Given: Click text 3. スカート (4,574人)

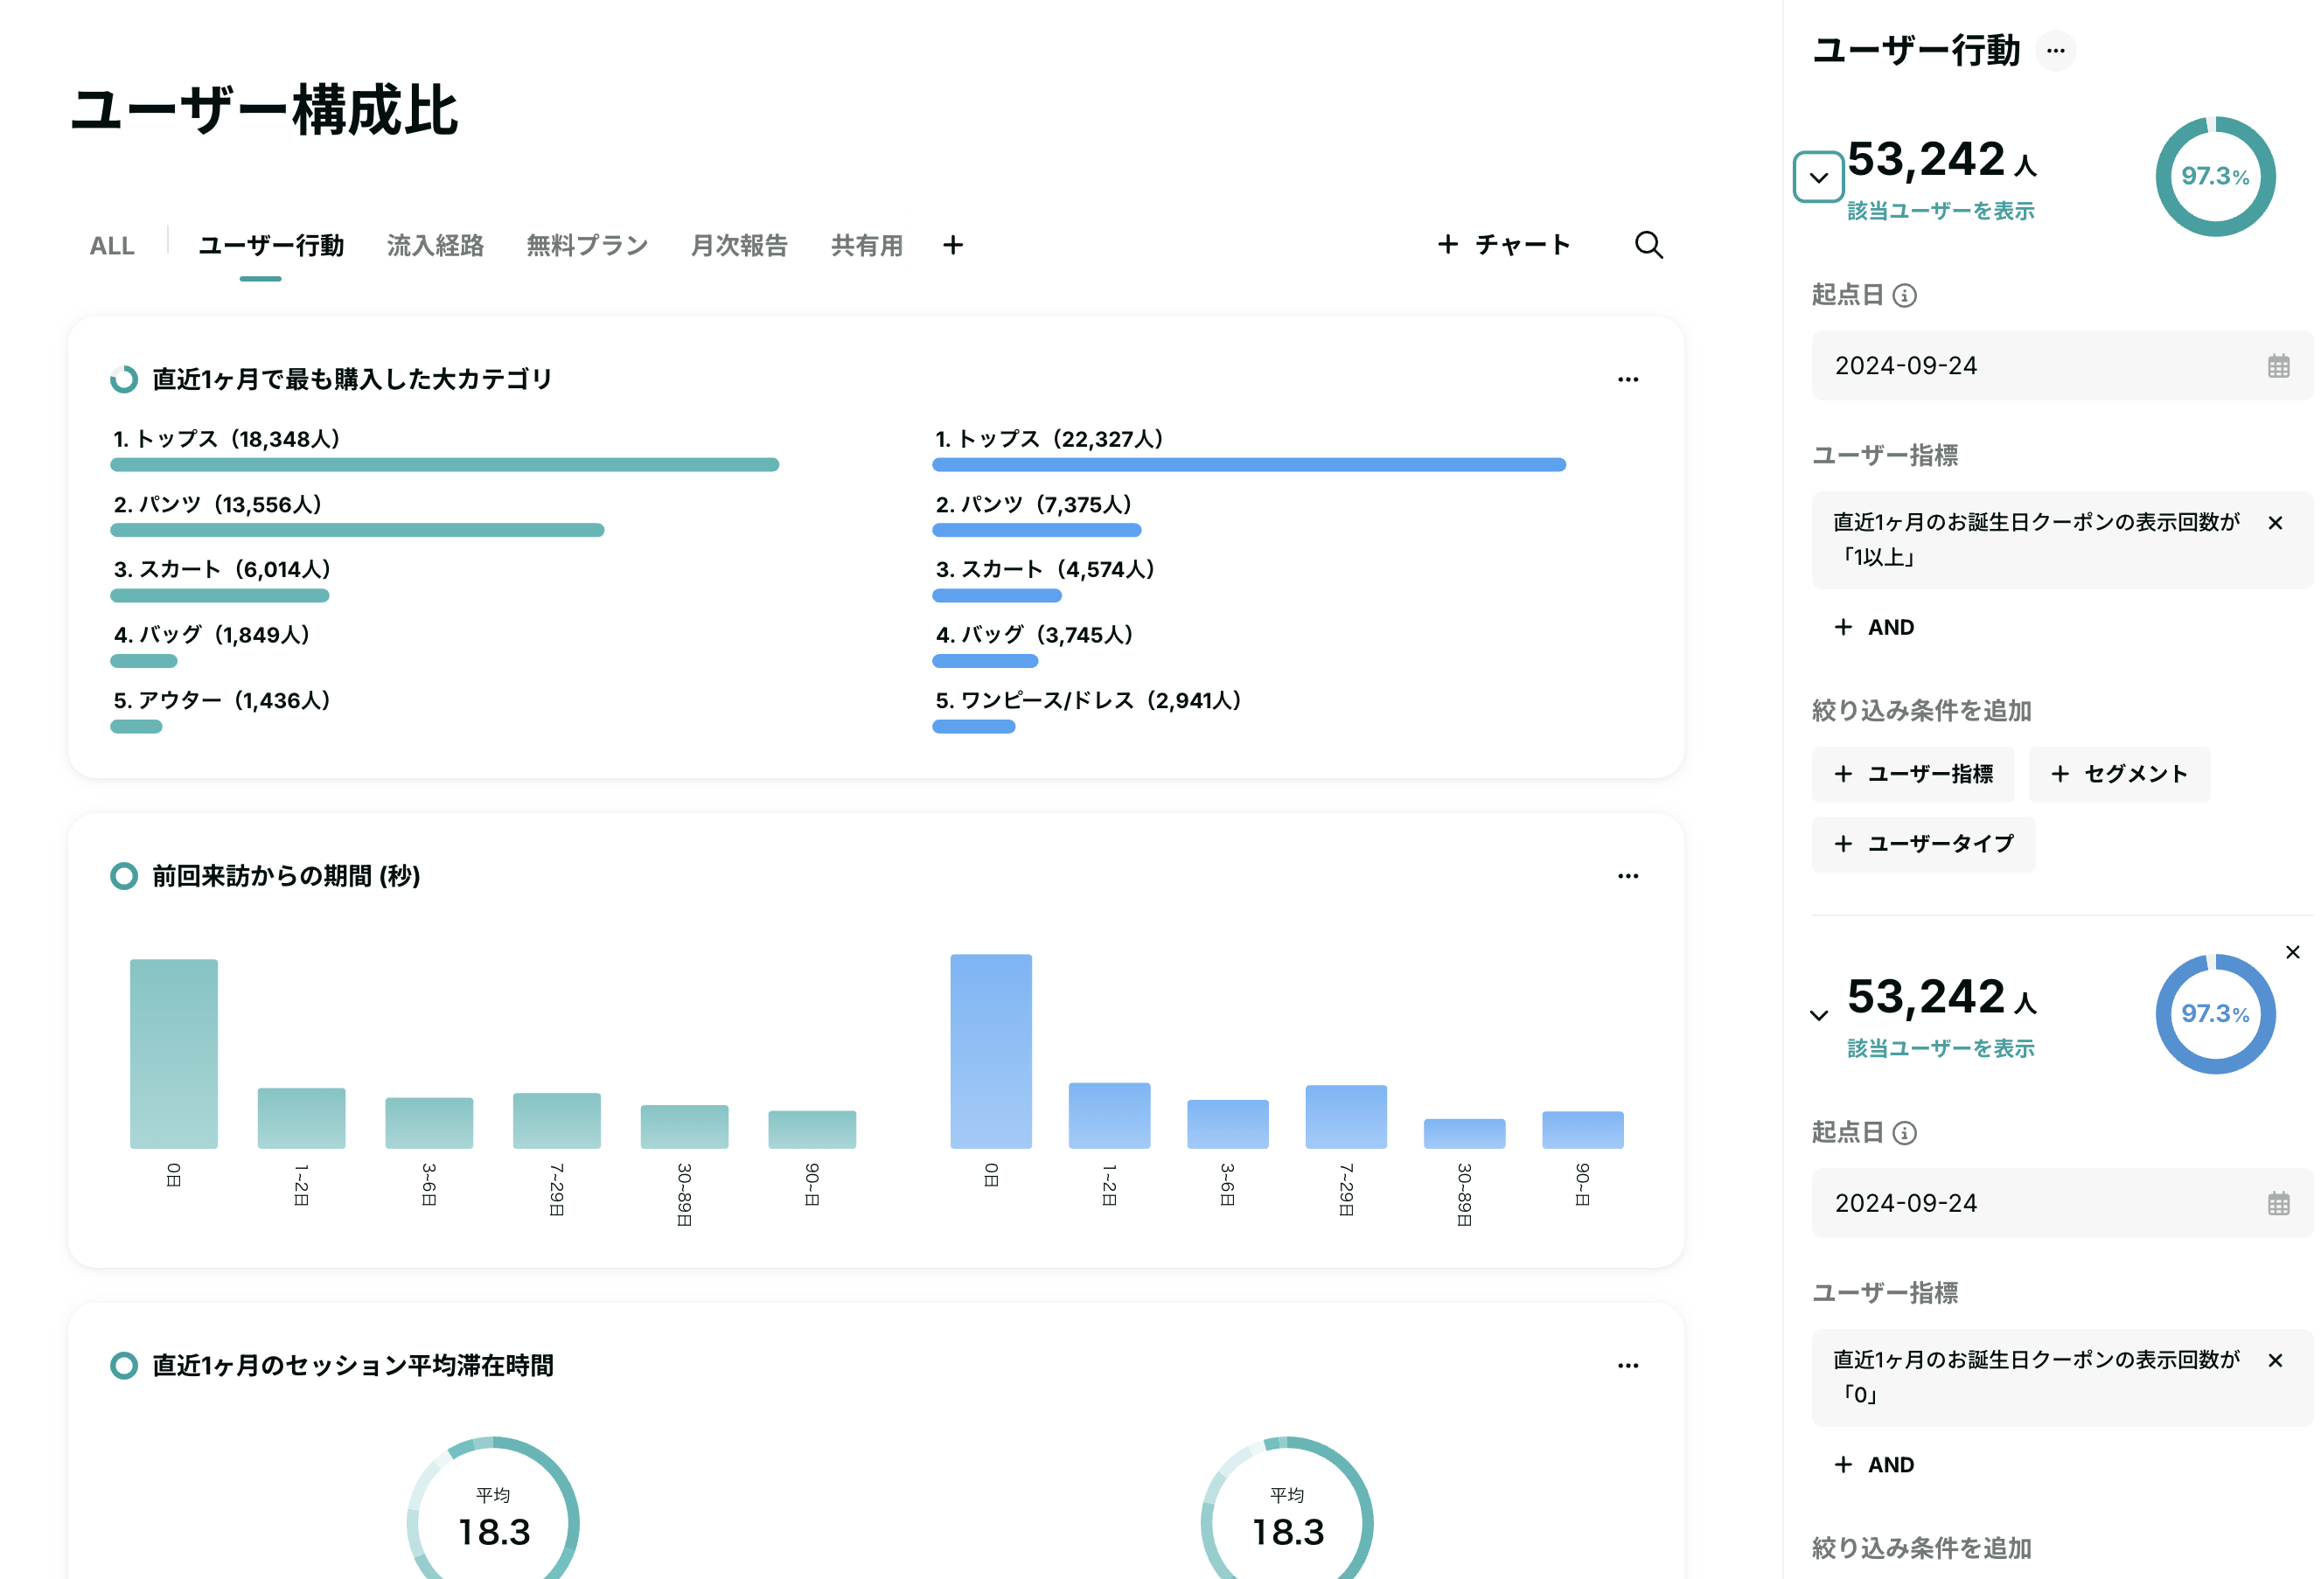Looking at the screenshot, I should [x=1045, y=569].
